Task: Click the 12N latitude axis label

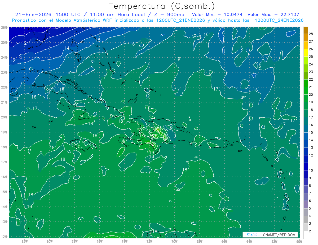Action: coord(4,237)
